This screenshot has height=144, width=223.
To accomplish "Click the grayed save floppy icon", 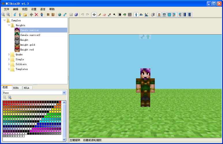I will [x=71, y=14].
